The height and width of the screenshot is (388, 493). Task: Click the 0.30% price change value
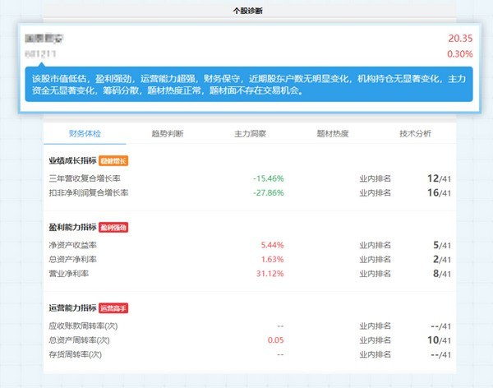click(460, 54)
